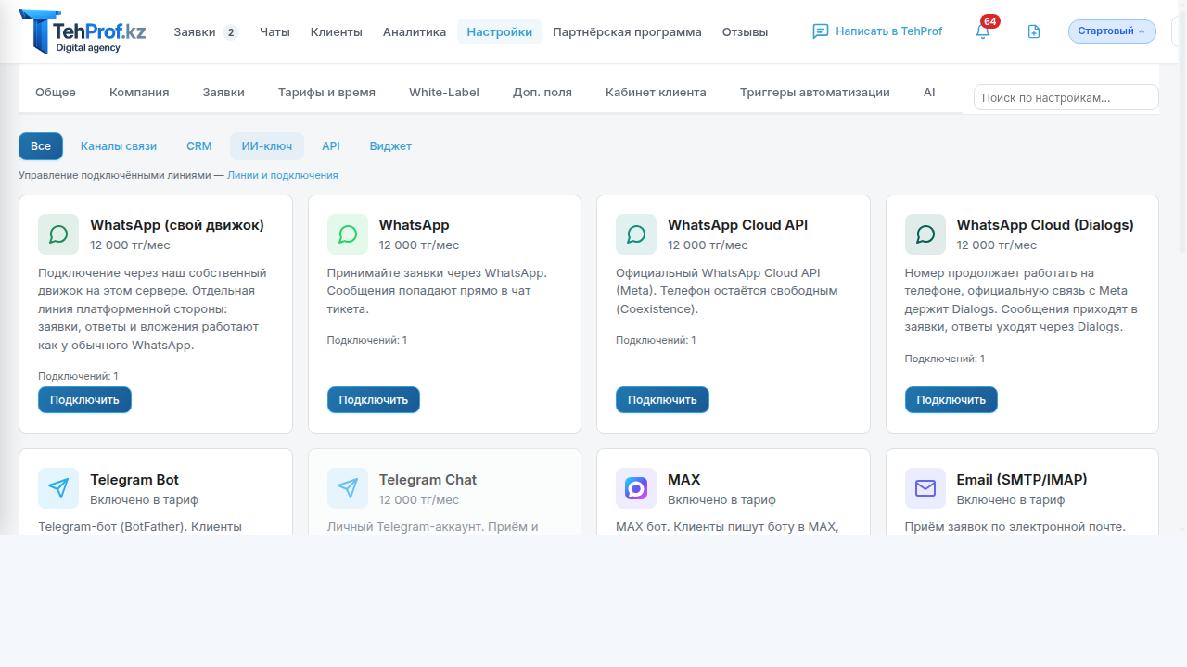Click Написать в TehProf
This screenshot has height=667, width=1187.
pyautogui.click(x=888, y=31)
